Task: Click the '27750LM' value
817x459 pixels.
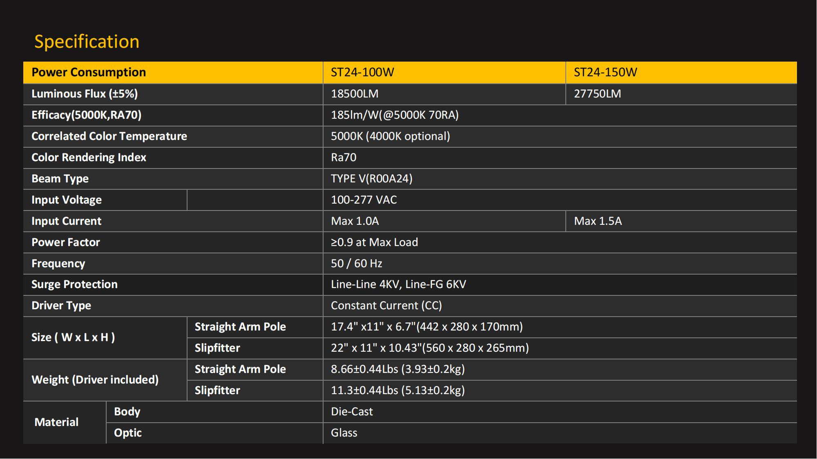Action: [597, 94]
